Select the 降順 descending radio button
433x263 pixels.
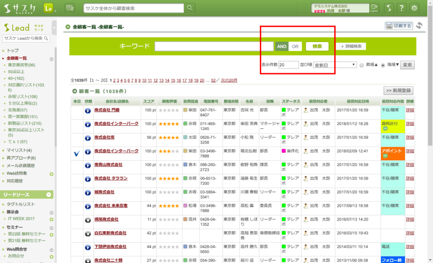382,65
